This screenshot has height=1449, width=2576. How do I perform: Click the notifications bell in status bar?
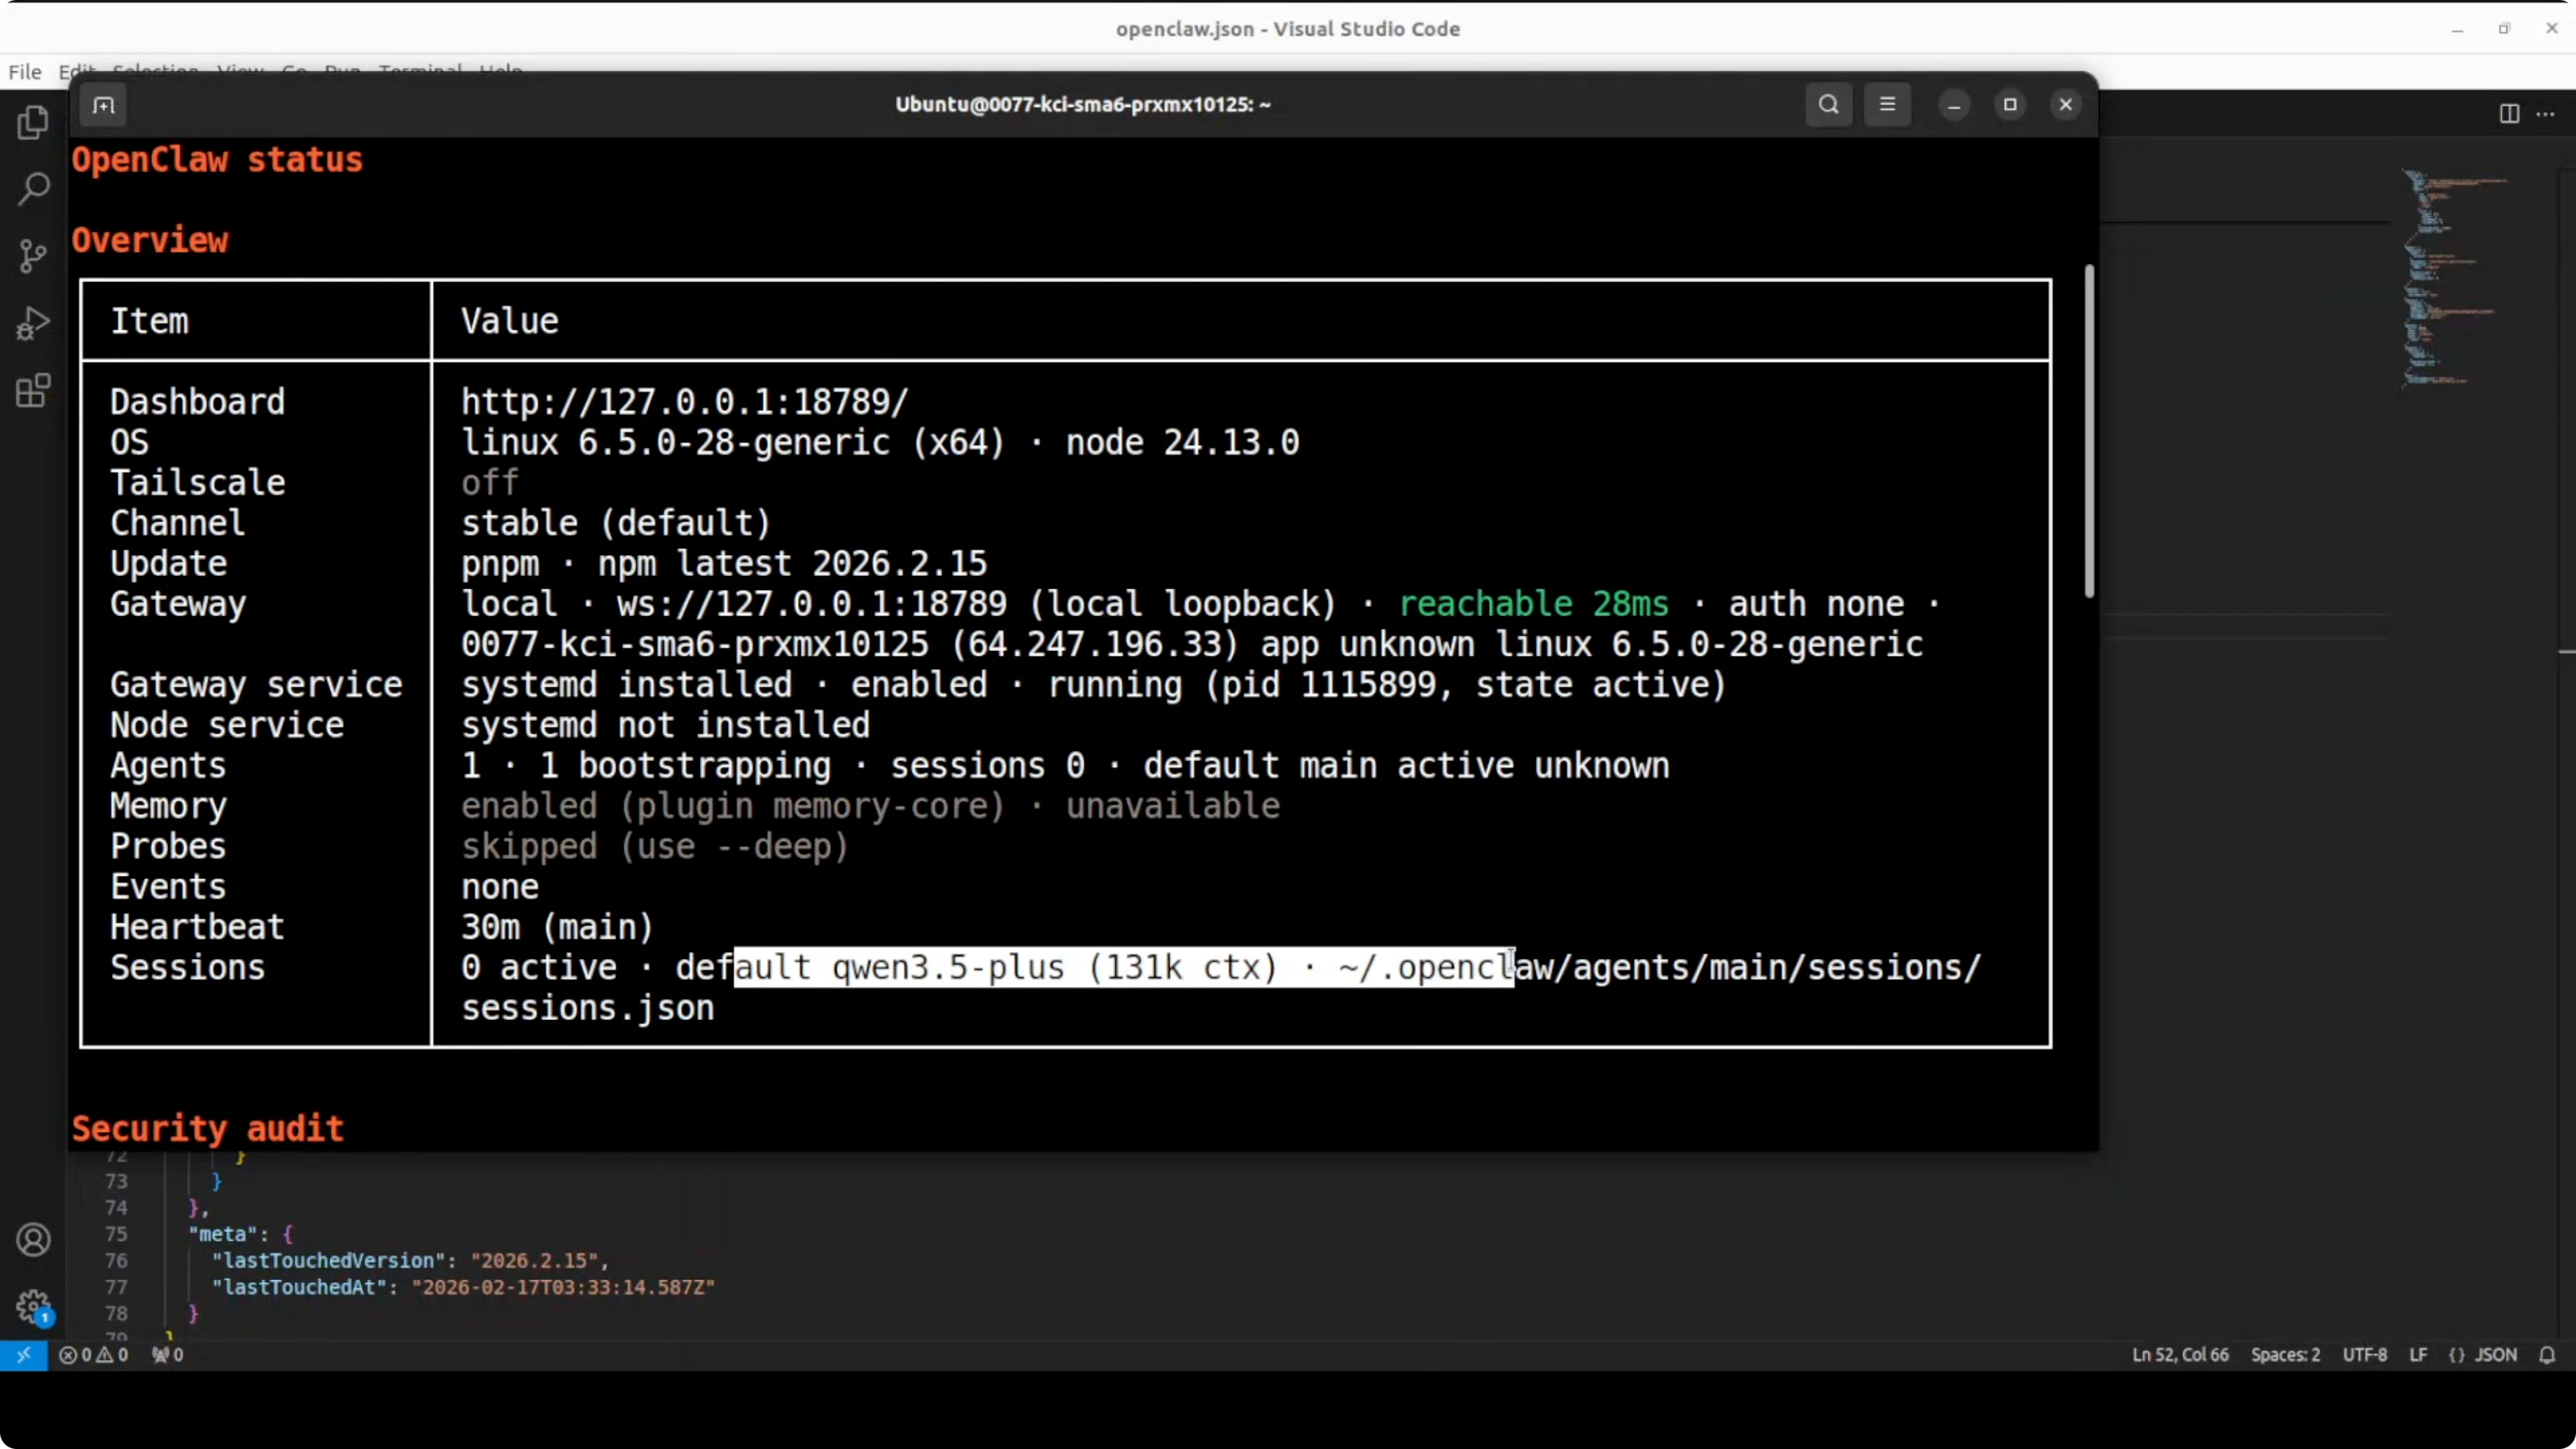(2547, 1355)
